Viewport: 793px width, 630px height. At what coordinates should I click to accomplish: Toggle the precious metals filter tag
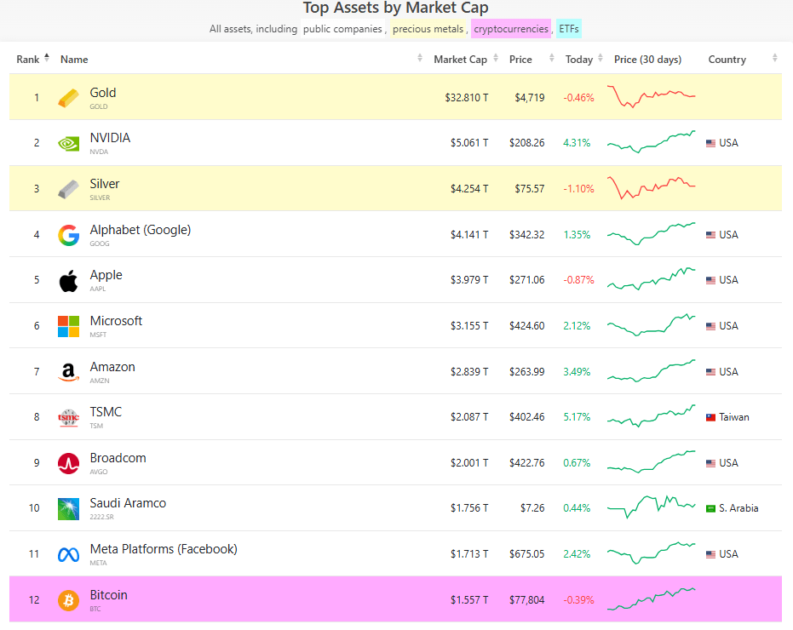pyautogui.click(x=428, y=29)
